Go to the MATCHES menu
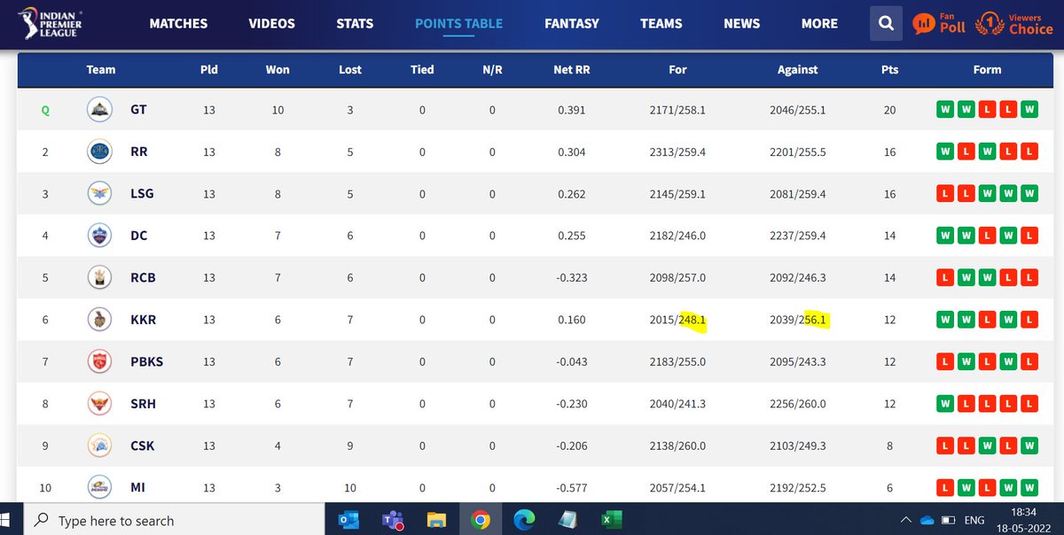The width and height of the screenshot is (1064, 535). (x=178, y=24)
